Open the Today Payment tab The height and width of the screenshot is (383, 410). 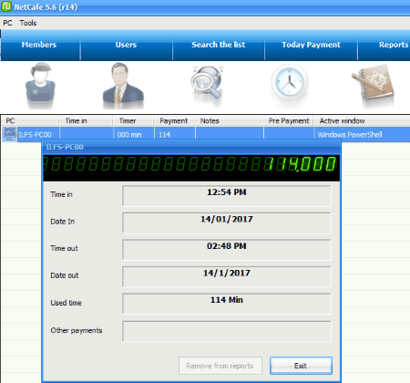[311, 45]
